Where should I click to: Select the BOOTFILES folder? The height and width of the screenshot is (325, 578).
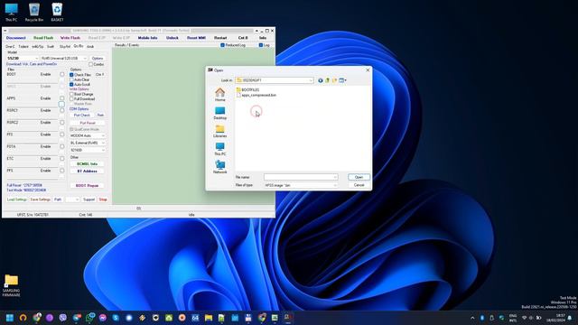coord(247,90)
